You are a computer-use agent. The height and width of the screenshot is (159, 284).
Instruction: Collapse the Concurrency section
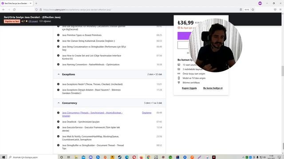tap(59, 103)
